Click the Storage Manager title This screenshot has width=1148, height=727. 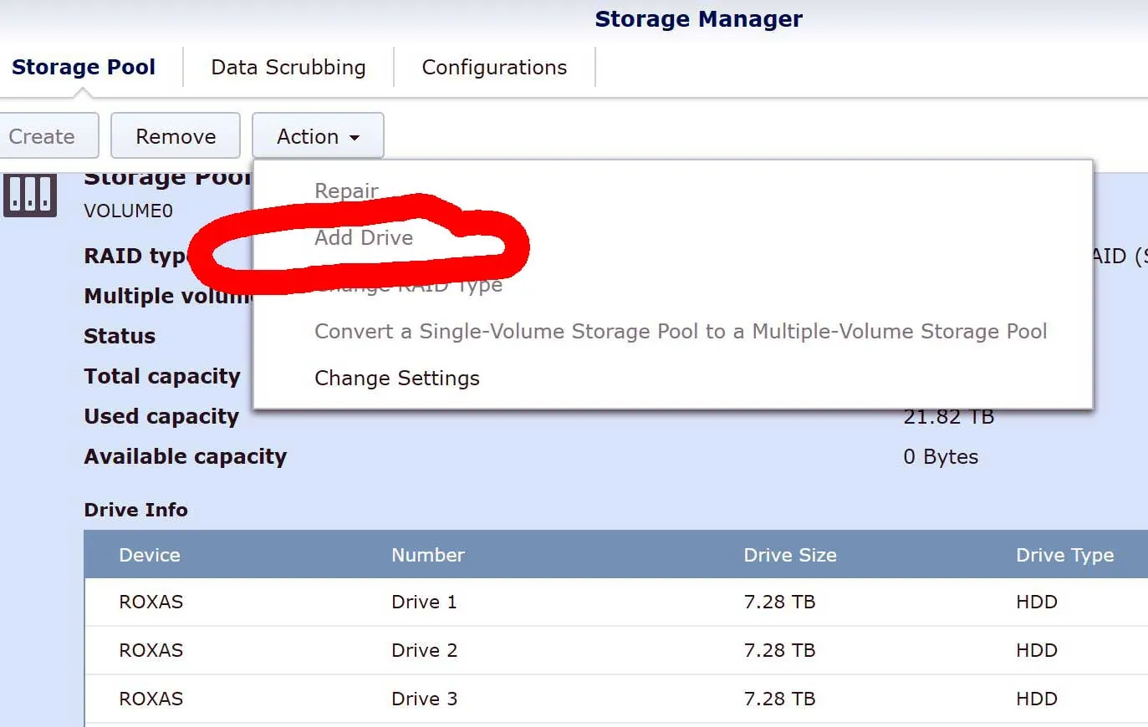click(698, 18)
